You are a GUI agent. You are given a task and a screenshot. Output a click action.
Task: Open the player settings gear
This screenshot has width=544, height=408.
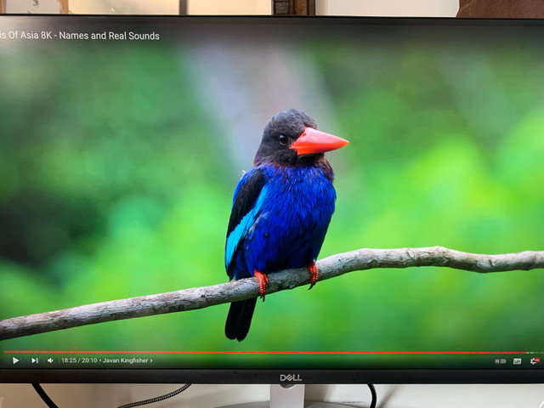(534, 361)
